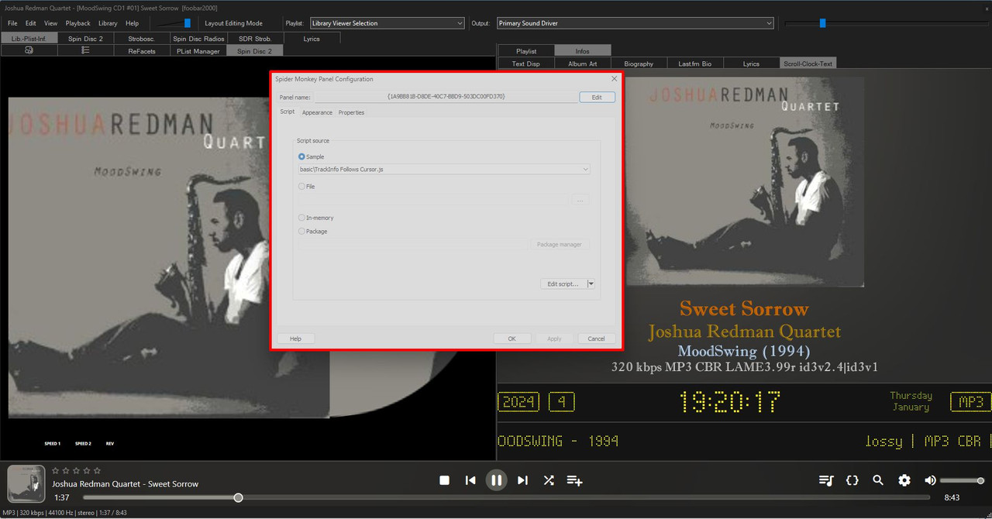Switch to the SDR Strob. tab
The width and height of the screenshot is (992, 519).
pos(254,38)
